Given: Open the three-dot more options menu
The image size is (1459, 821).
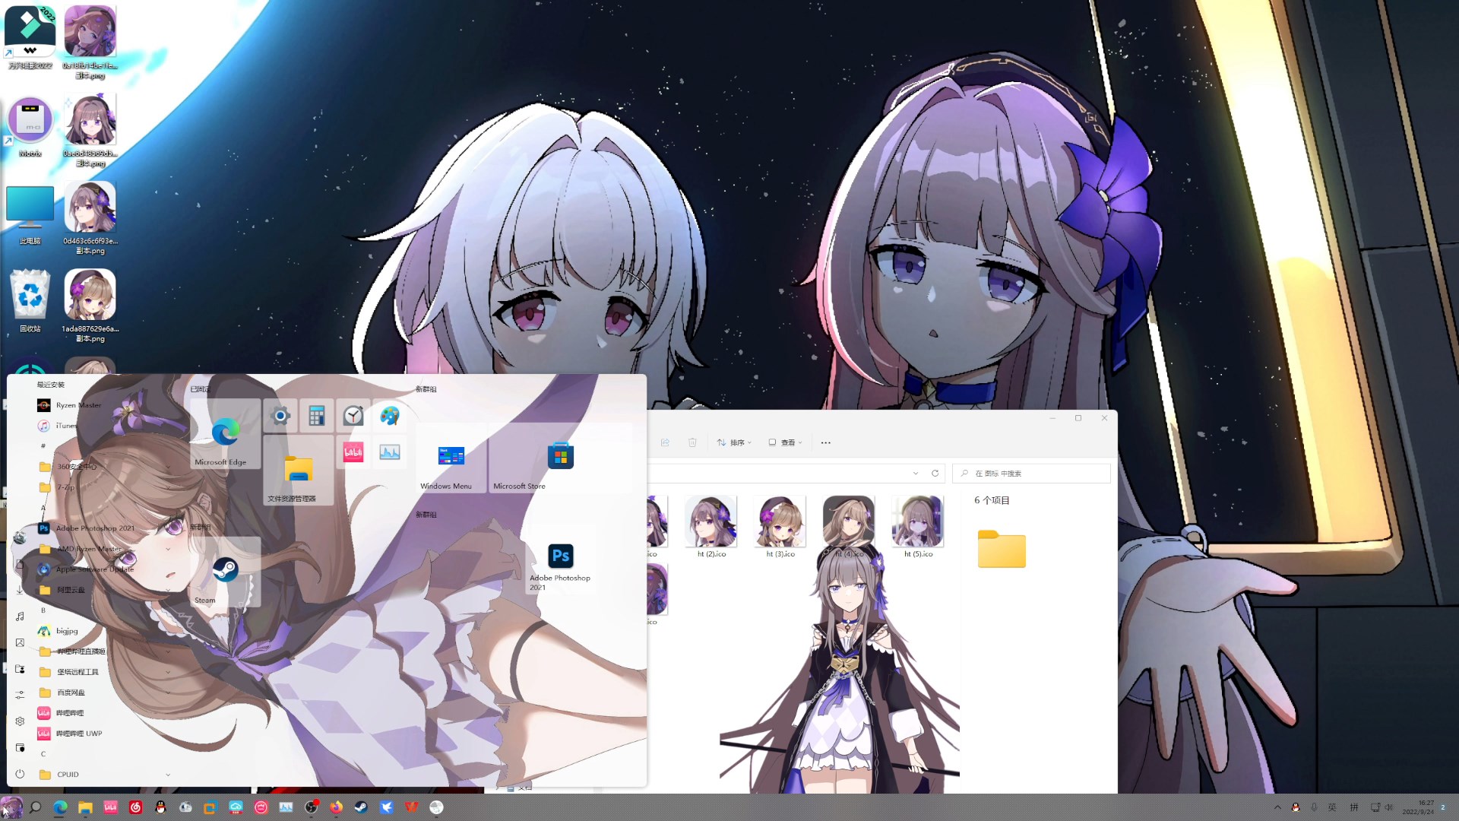Looking at the screenshot, I should coord(826,442).
